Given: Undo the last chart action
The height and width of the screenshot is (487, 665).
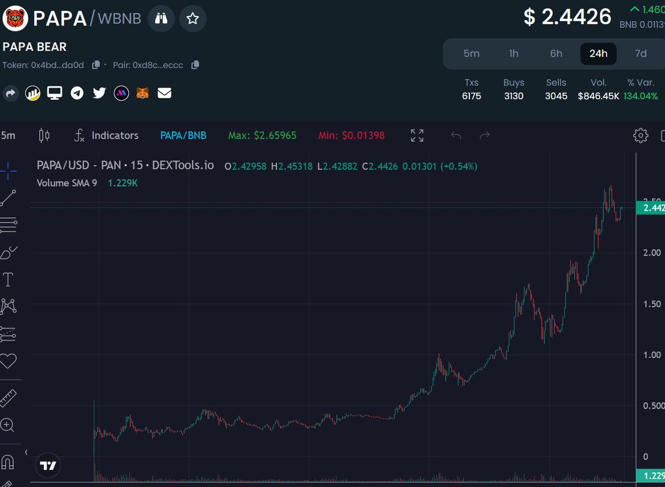Looking at the screenshot, I should 456,135.
